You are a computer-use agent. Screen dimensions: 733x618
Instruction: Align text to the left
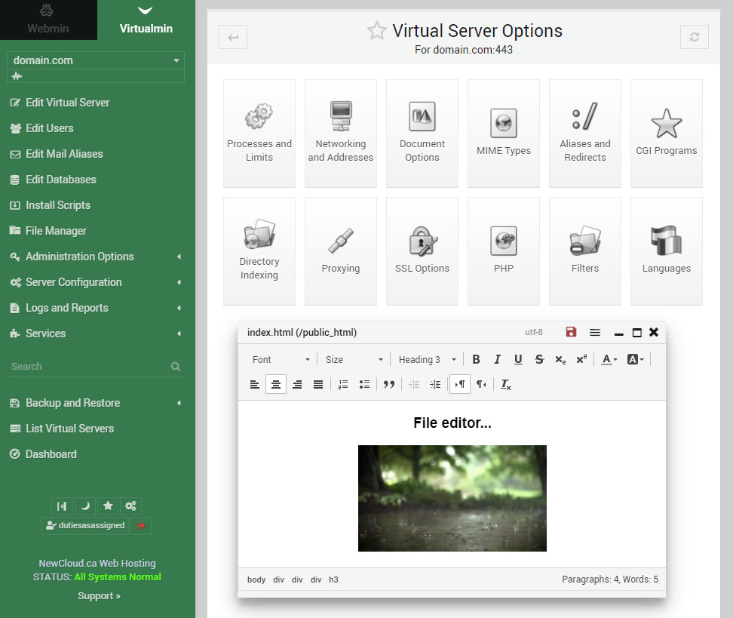pos(255,385)
